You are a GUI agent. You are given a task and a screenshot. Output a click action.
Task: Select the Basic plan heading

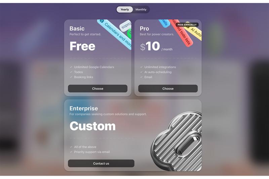[77, 29]
